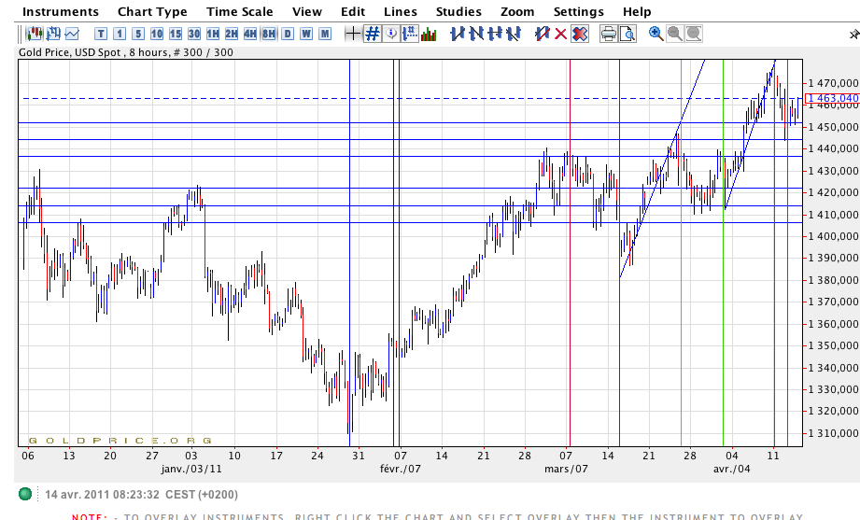Zoom in with the blue magnifier
Screen dimensions: 860x520
click(656, 34)
